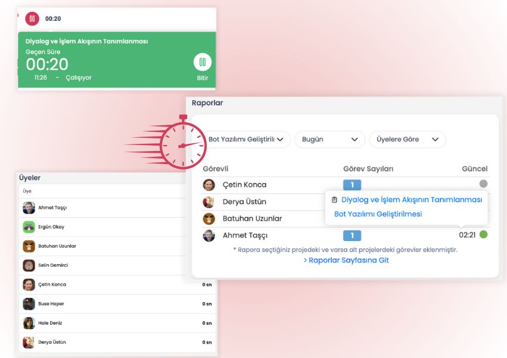
Task: Select Diyalog ve İşlem Akışının Tanımlanması popup item
Action: pyautogui.click(x=411, y=200)
